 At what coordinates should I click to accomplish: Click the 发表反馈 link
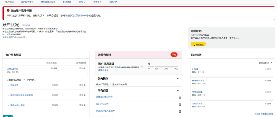coord(26,25)
